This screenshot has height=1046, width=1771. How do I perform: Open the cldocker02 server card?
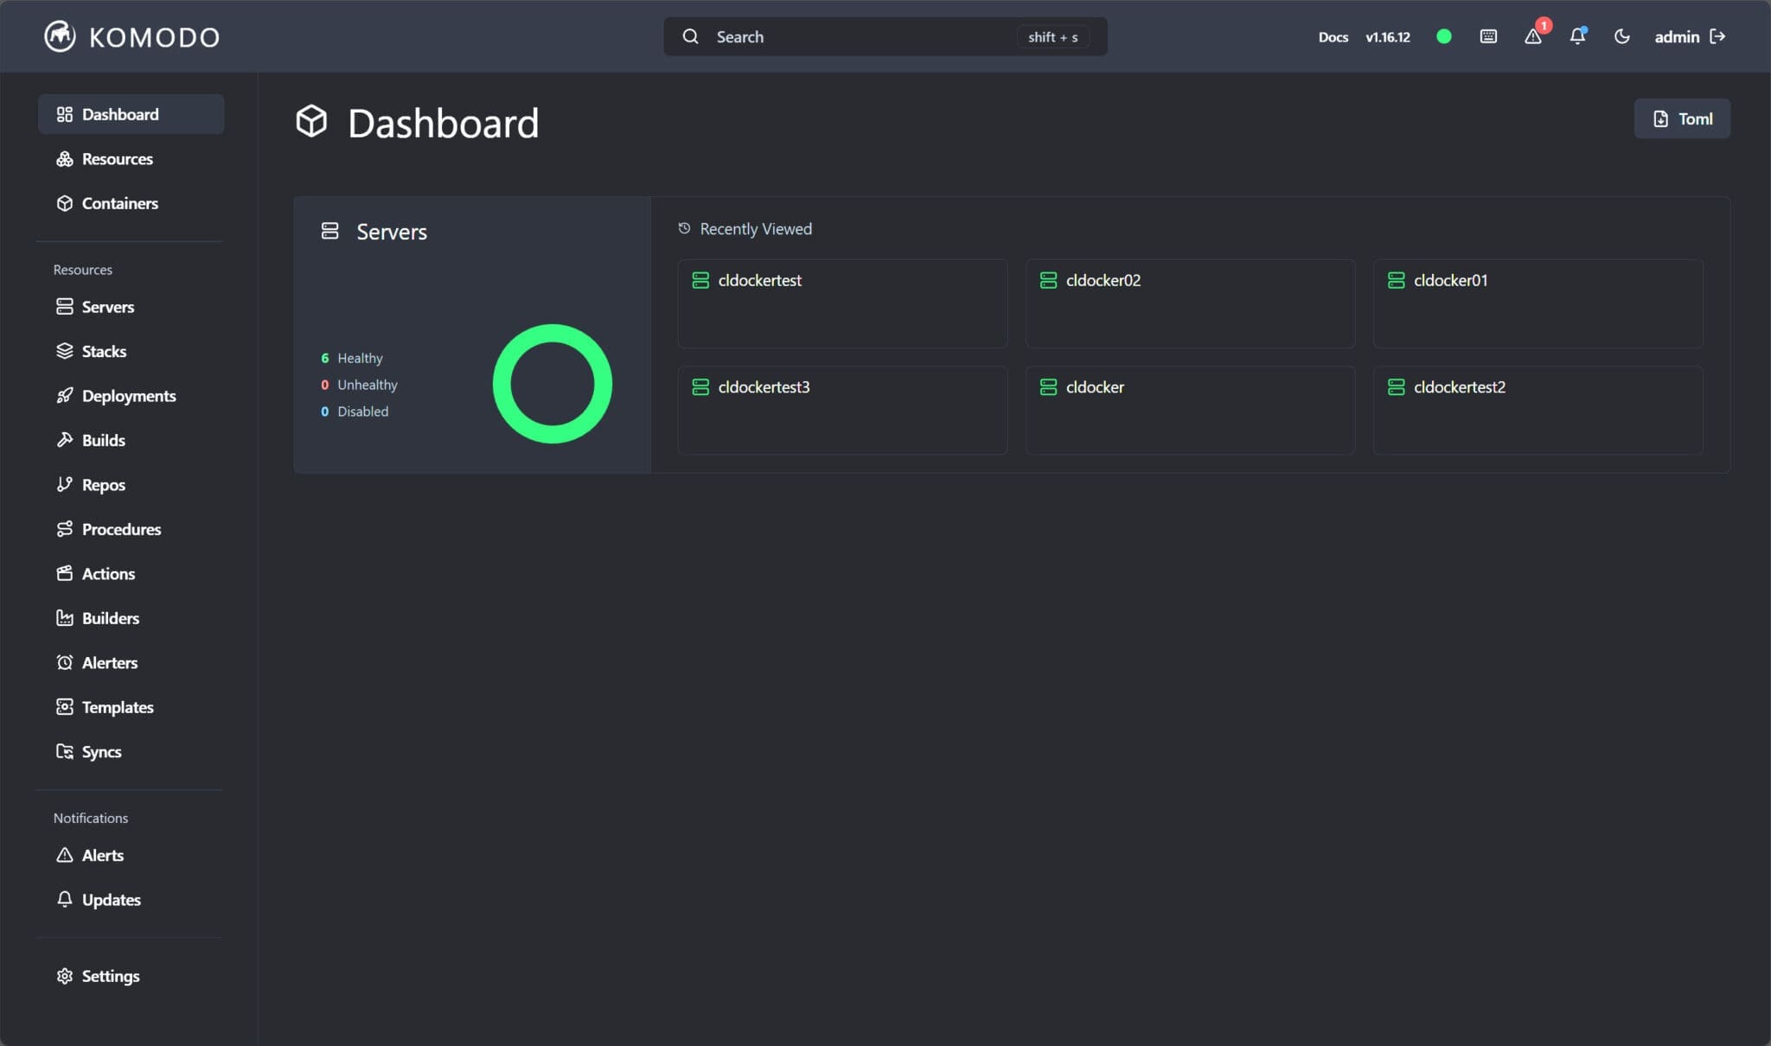click(1189, 303)
